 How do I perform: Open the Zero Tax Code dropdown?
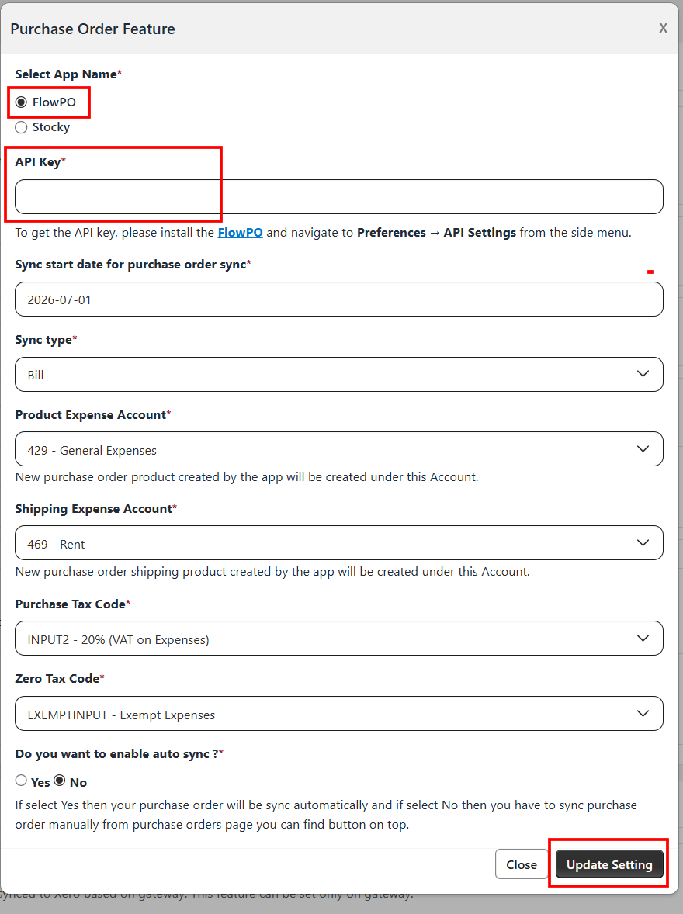pos(339,714)
